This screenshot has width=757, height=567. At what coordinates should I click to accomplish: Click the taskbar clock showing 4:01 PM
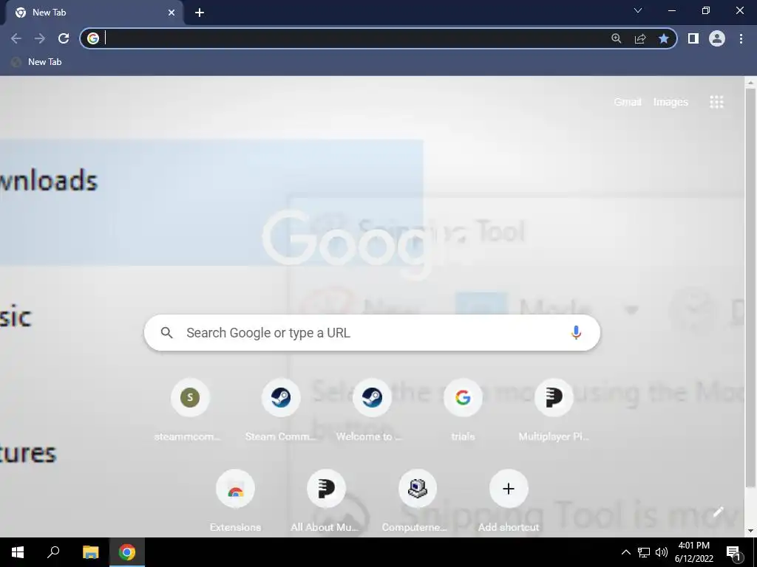click(x=693, y=552)
